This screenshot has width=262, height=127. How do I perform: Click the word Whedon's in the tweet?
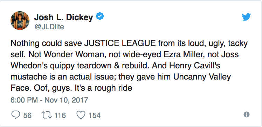coord(28,66)
